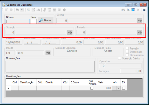
Task: Click the edit record pencil toolbar icon
Action: [x=6, y=10]
